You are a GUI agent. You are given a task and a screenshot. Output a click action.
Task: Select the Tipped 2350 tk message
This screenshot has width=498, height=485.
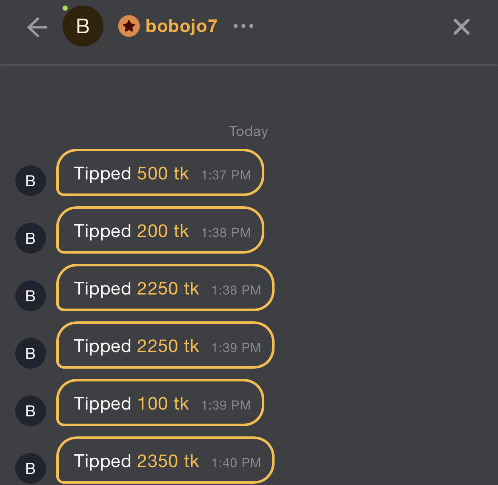point(165,460)
